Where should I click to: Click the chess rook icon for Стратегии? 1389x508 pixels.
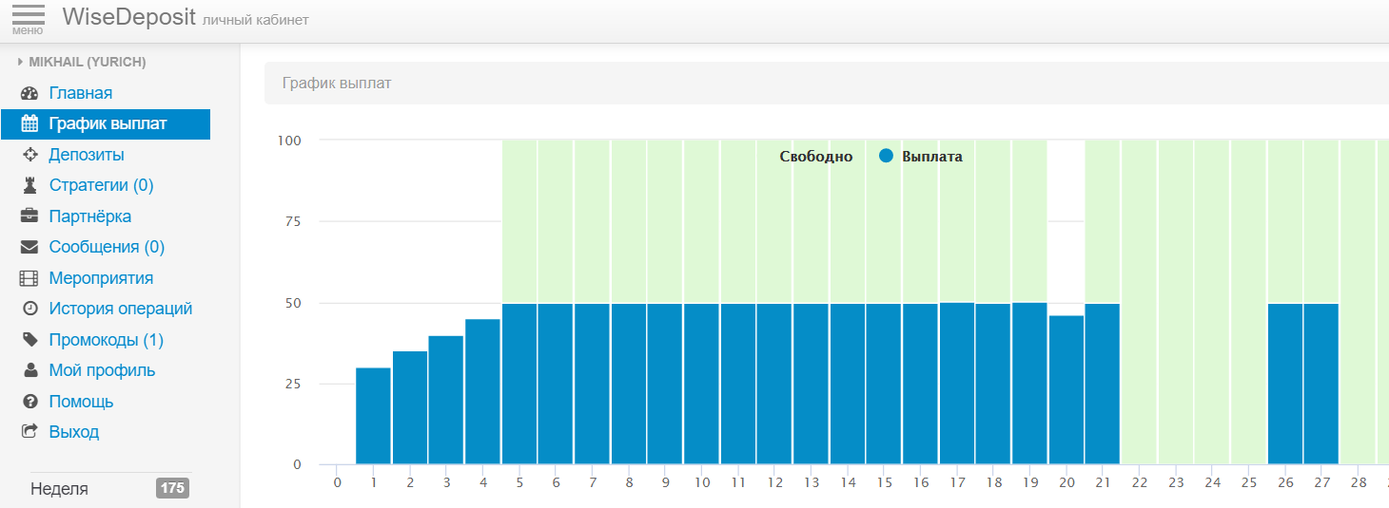29,185
